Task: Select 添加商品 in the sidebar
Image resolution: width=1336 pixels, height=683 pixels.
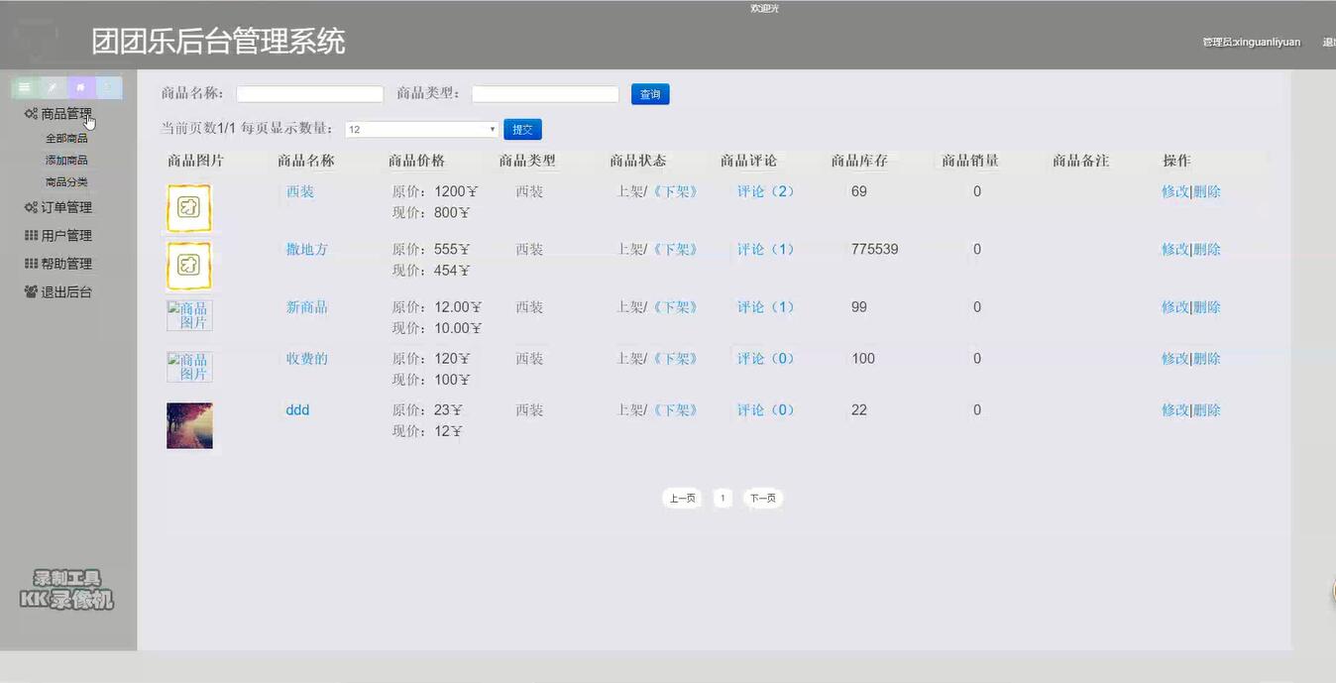Action: (x=68, y=159)
